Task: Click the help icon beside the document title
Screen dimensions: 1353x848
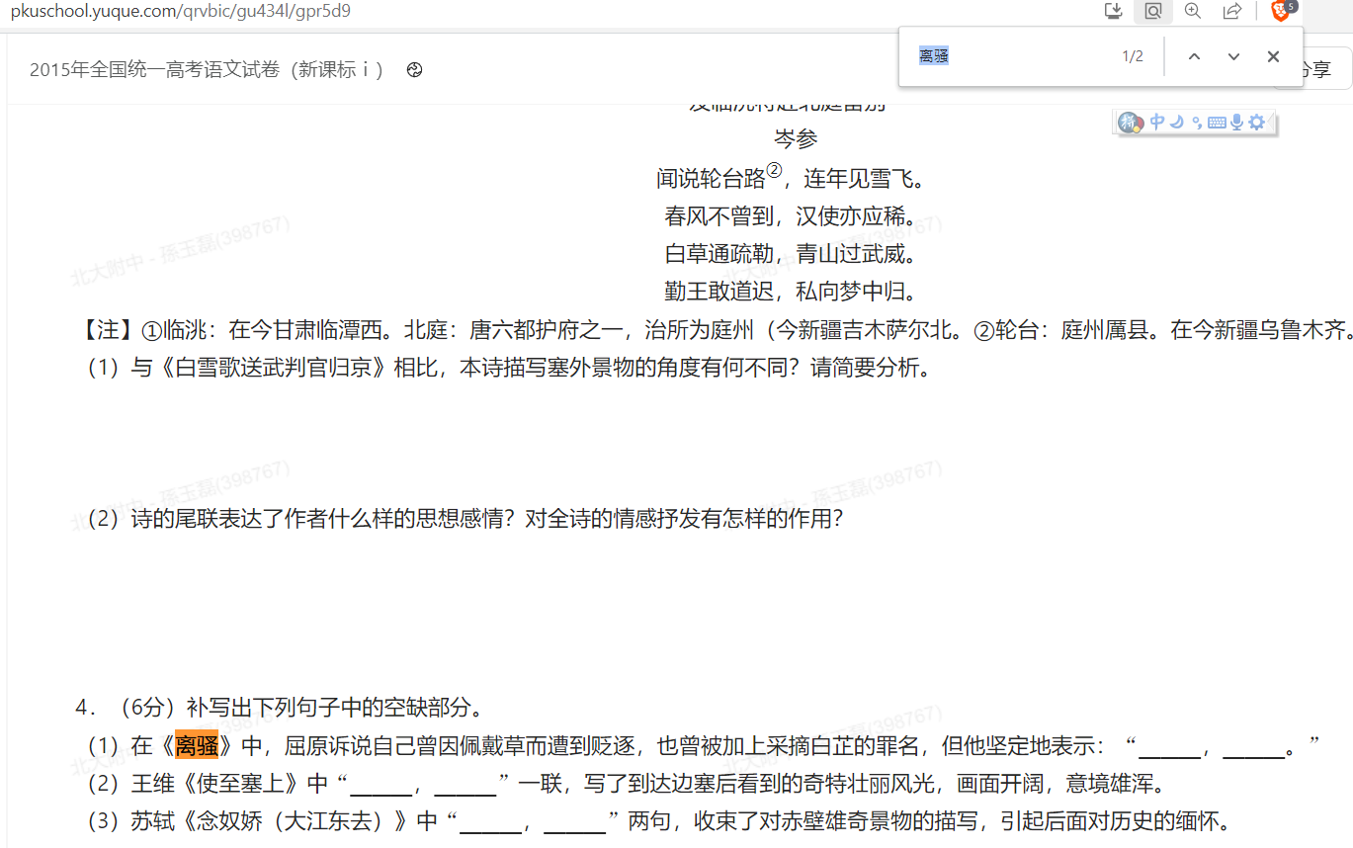Action: coord(414,70)
